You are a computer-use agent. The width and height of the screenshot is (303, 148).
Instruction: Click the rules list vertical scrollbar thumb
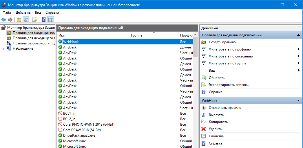click(x=195, y=48)
